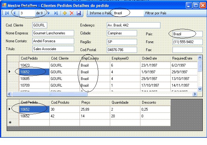Click the País field showing Brazil
The height and width of the screenshot is (145, 207).
[x=187, y=34]
